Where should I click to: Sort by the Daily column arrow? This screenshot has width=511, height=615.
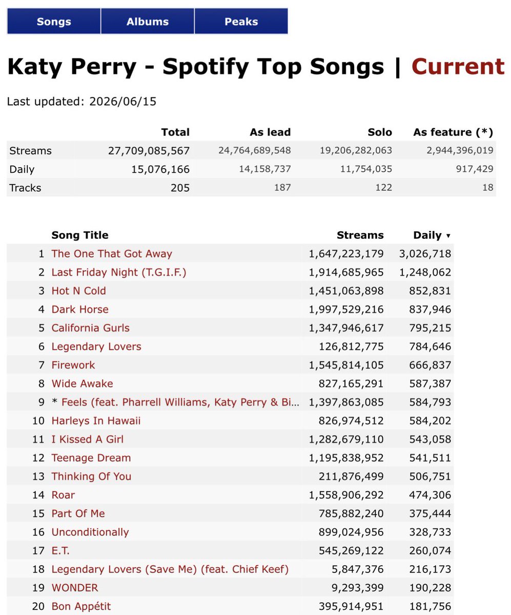tap(448, 236)
